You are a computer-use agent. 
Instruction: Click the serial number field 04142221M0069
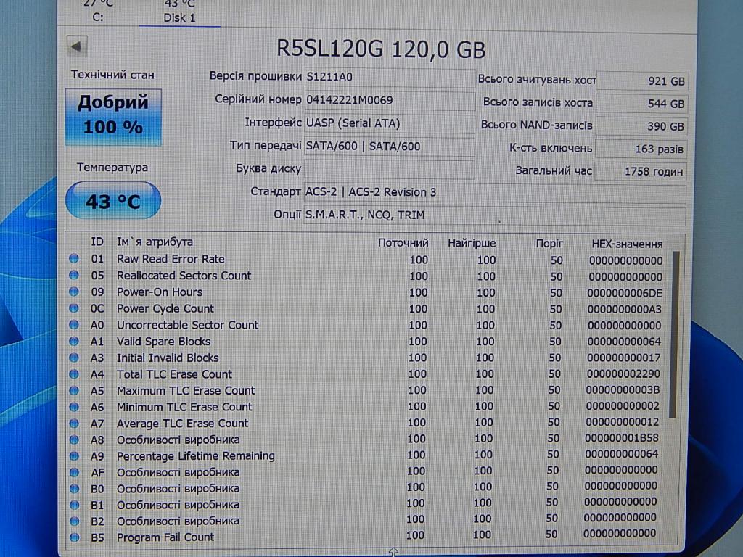(x=390, y=100)
